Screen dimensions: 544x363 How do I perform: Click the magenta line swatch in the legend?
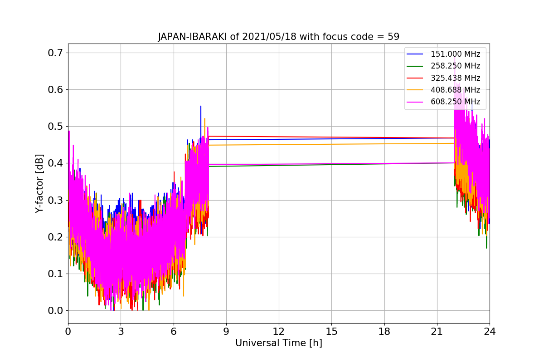(416, 102)
